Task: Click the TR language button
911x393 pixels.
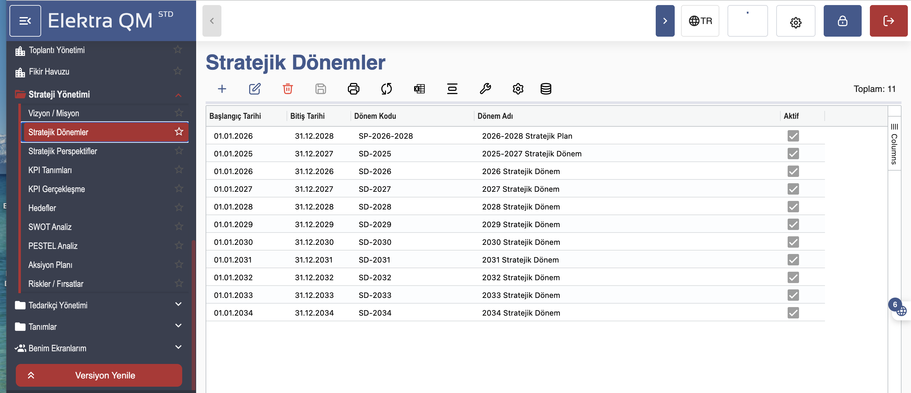Action: [x=700, y=21]
